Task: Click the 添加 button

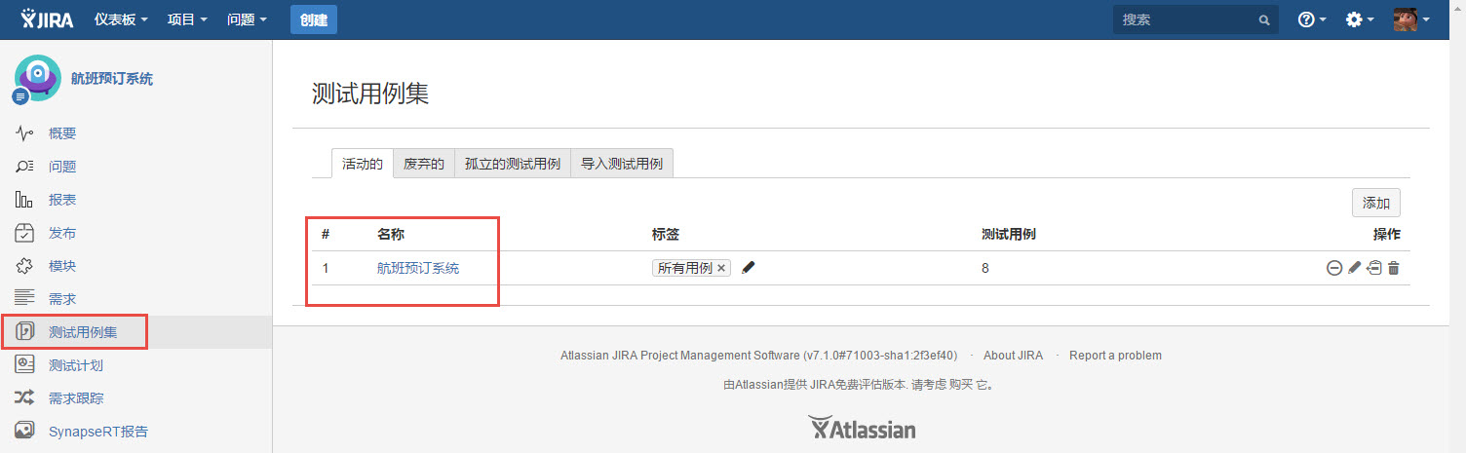Action: coord(1376,203)
